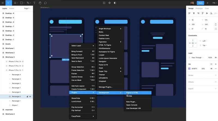The height and width of the screenshot is (121, 218).
Task: Click the Create component icon
Action: pyautogui.click(x=110, y=3)
